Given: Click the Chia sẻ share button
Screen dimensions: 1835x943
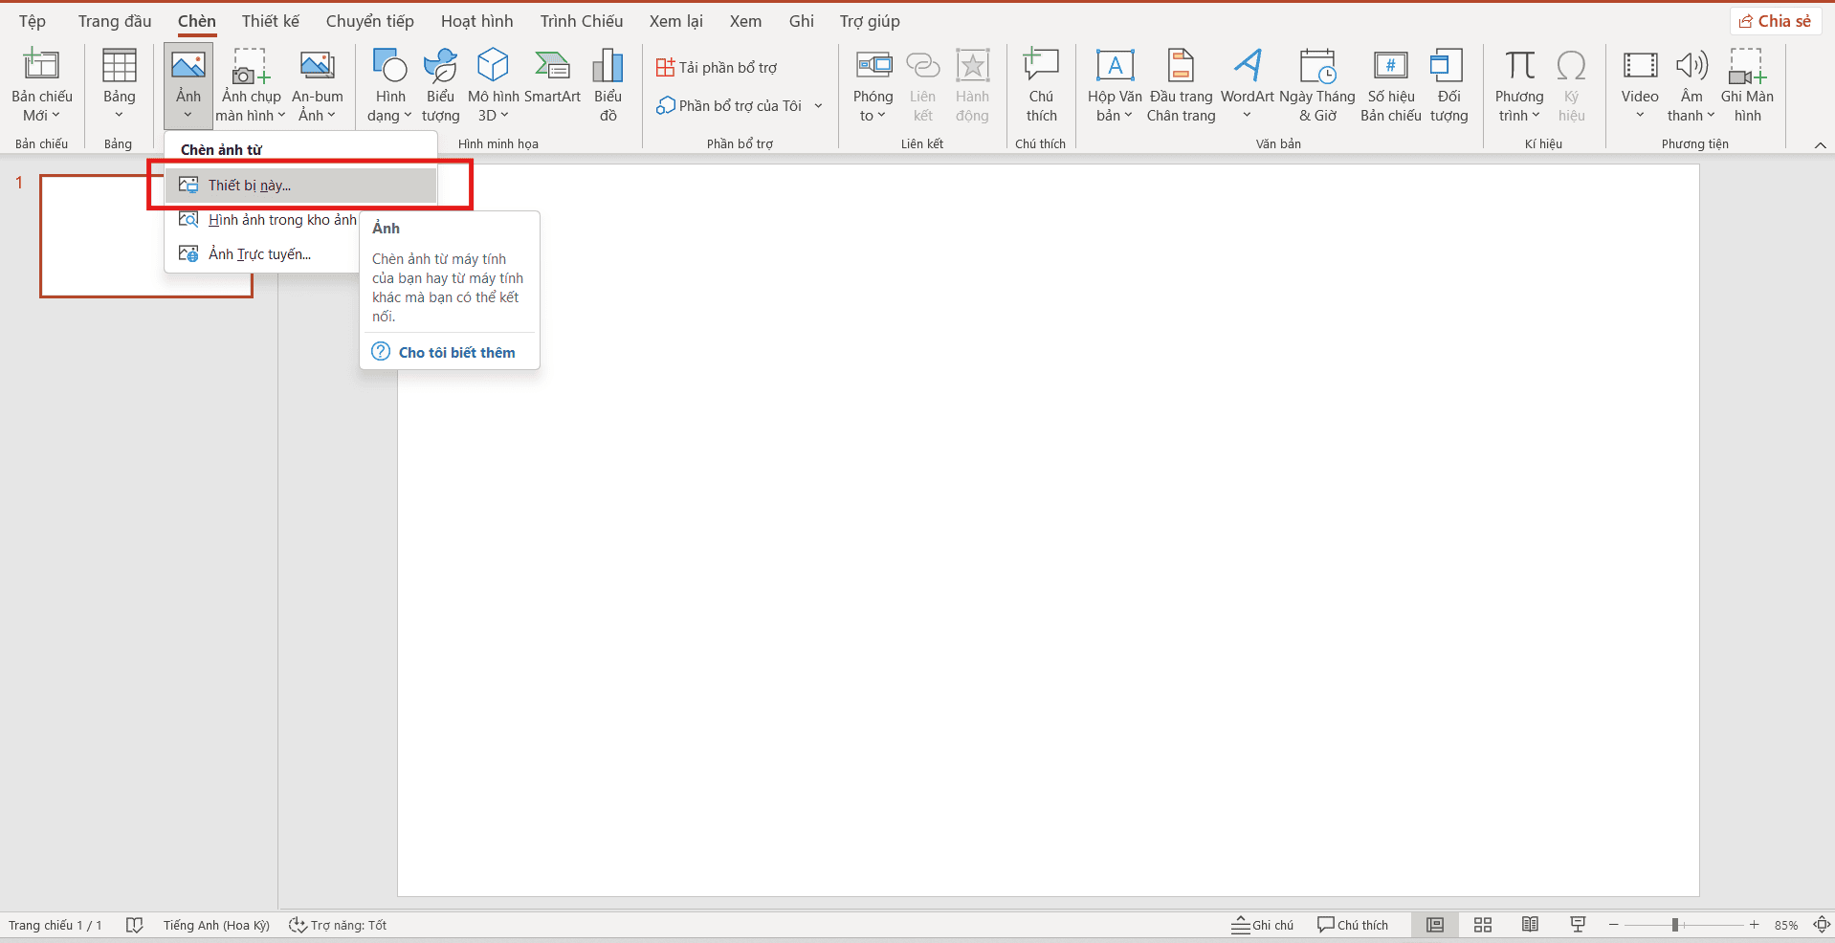Looking at the screenshot, I should (x=1776, y=21).
